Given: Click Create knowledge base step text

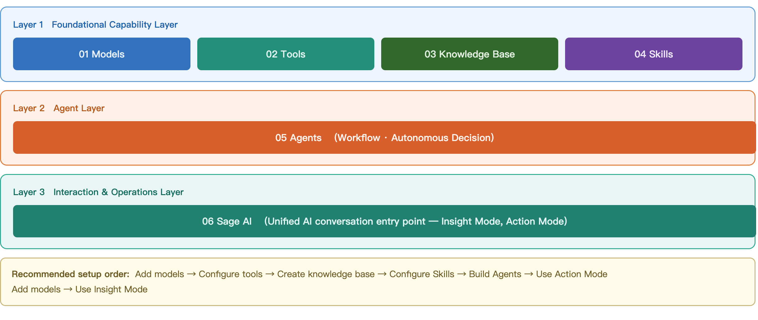Looking at the screenshot, I should [x=326, y=274].
